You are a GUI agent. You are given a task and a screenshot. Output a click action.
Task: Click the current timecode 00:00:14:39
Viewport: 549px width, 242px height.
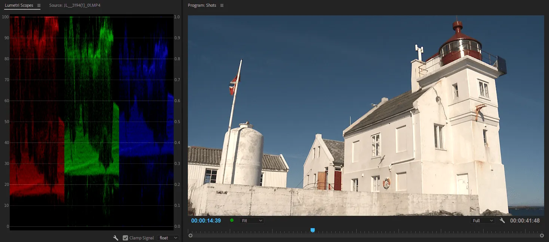click(206, 221)
